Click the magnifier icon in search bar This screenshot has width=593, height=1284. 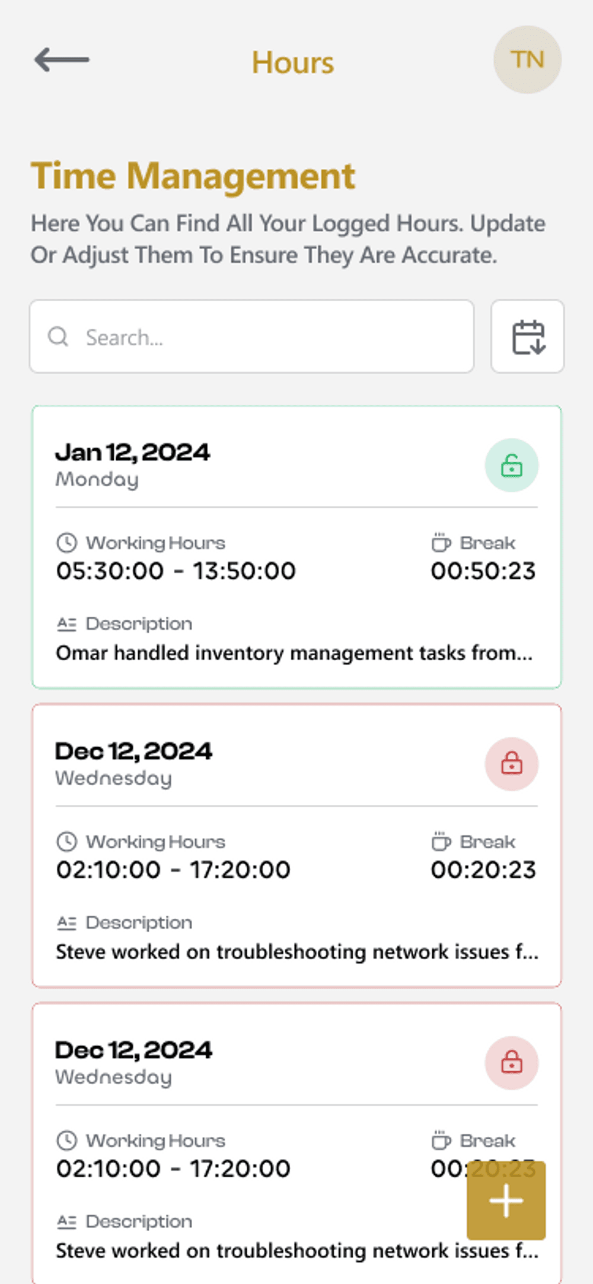(x=58, y=337)
